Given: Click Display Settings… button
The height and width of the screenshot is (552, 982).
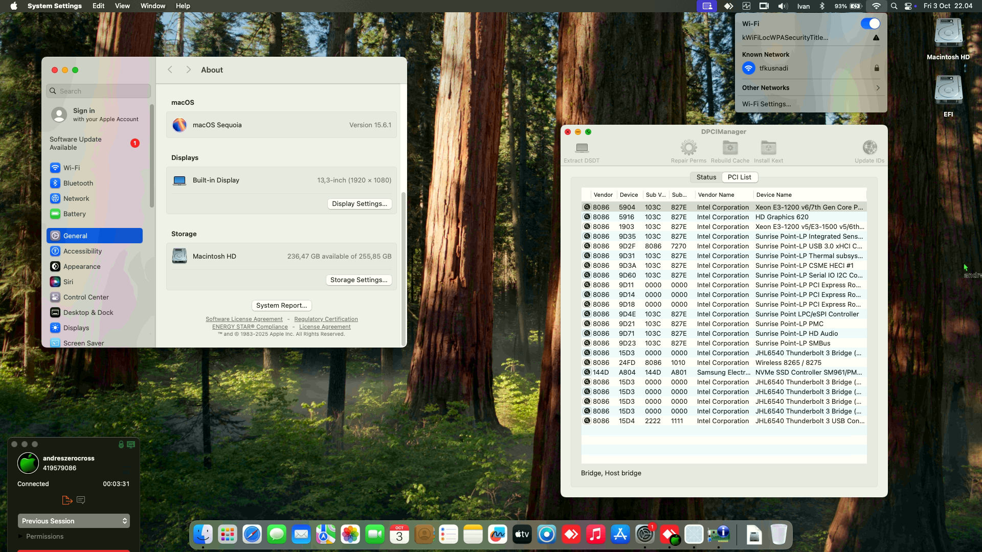Looking at the screenshot, I should 360,203.
